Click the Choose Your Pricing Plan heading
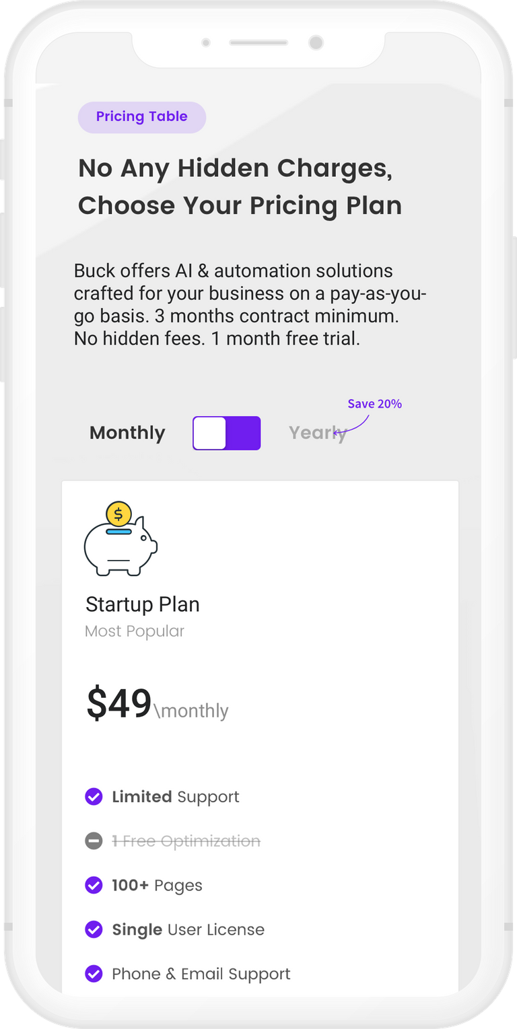The height and width of the screenshot is (1029, 517). tap(240, 206)
